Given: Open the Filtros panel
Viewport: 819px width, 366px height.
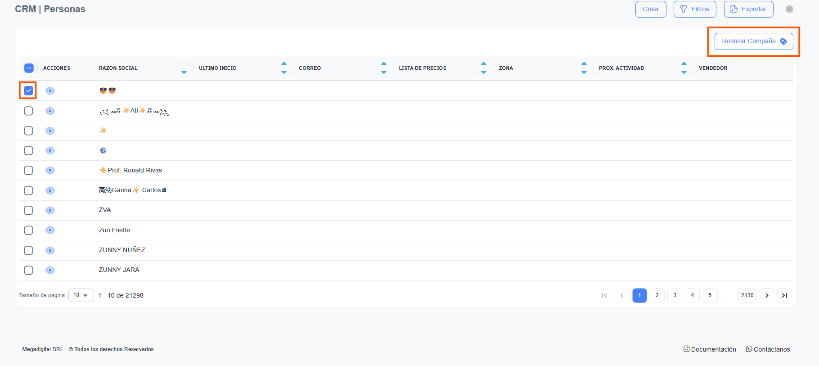Looking at the screenshot, I should (695, 9).
